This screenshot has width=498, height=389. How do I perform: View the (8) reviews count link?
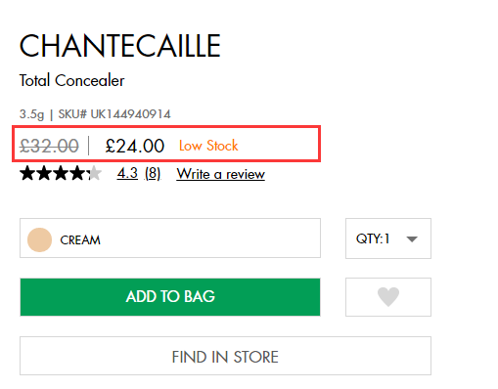pos(153,174)
